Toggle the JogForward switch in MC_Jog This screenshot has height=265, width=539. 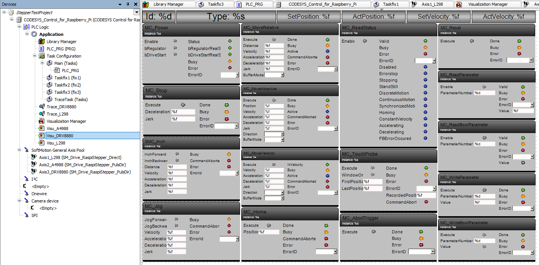tap(176, 220)
